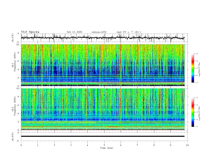Click the lower PSD color scale bar
This screenshot has height=163, width=211.
[193, 112]
